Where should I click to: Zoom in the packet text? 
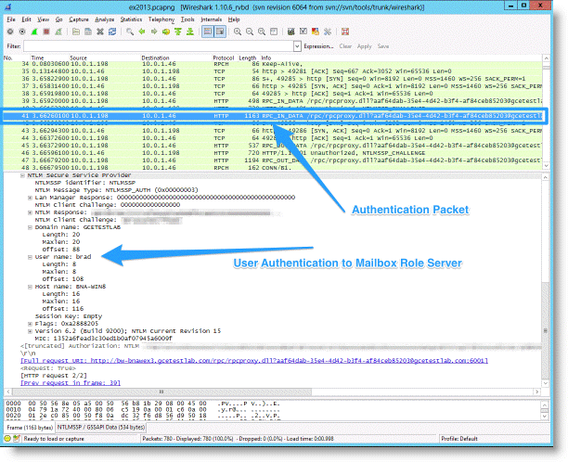point(238,32)
